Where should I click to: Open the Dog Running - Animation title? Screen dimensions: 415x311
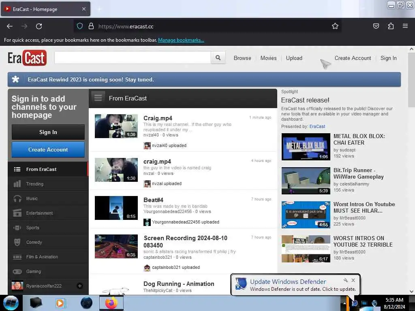click(179, 284)
